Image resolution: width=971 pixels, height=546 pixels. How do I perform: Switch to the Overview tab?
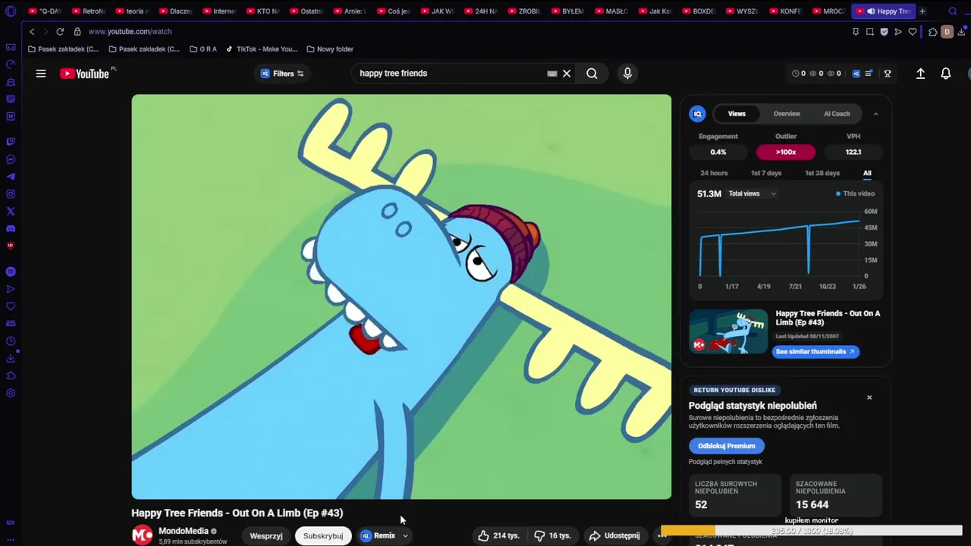pyautogui.click(x=787, y=114)
